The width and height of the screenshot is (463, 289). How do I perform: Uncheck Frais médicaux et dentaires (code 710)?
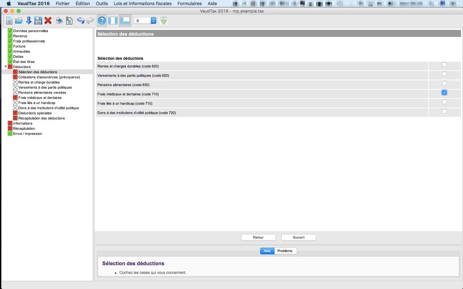(444, 92)
